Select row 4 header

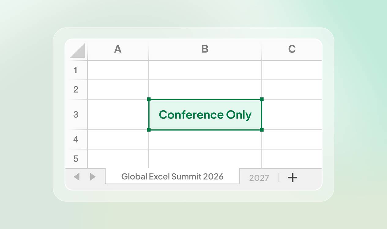(x=76, y=140)
